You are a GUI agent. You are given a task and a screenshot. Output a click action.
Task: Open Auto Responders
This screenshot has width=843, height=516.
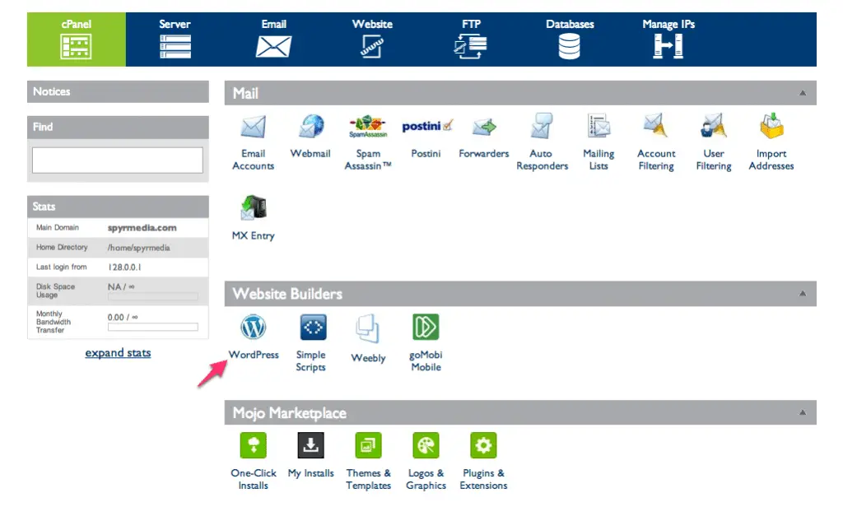[542, 126]
